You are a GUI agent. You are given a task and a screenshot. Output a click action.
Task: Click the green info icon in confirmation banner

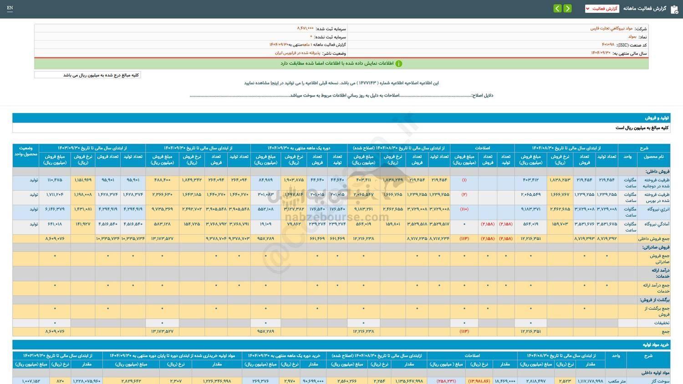pos(399,63)
